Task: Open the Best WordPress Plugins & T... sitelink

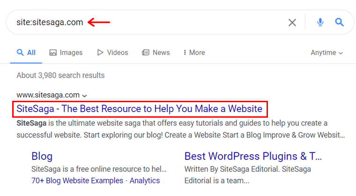Action: [253, 156]
